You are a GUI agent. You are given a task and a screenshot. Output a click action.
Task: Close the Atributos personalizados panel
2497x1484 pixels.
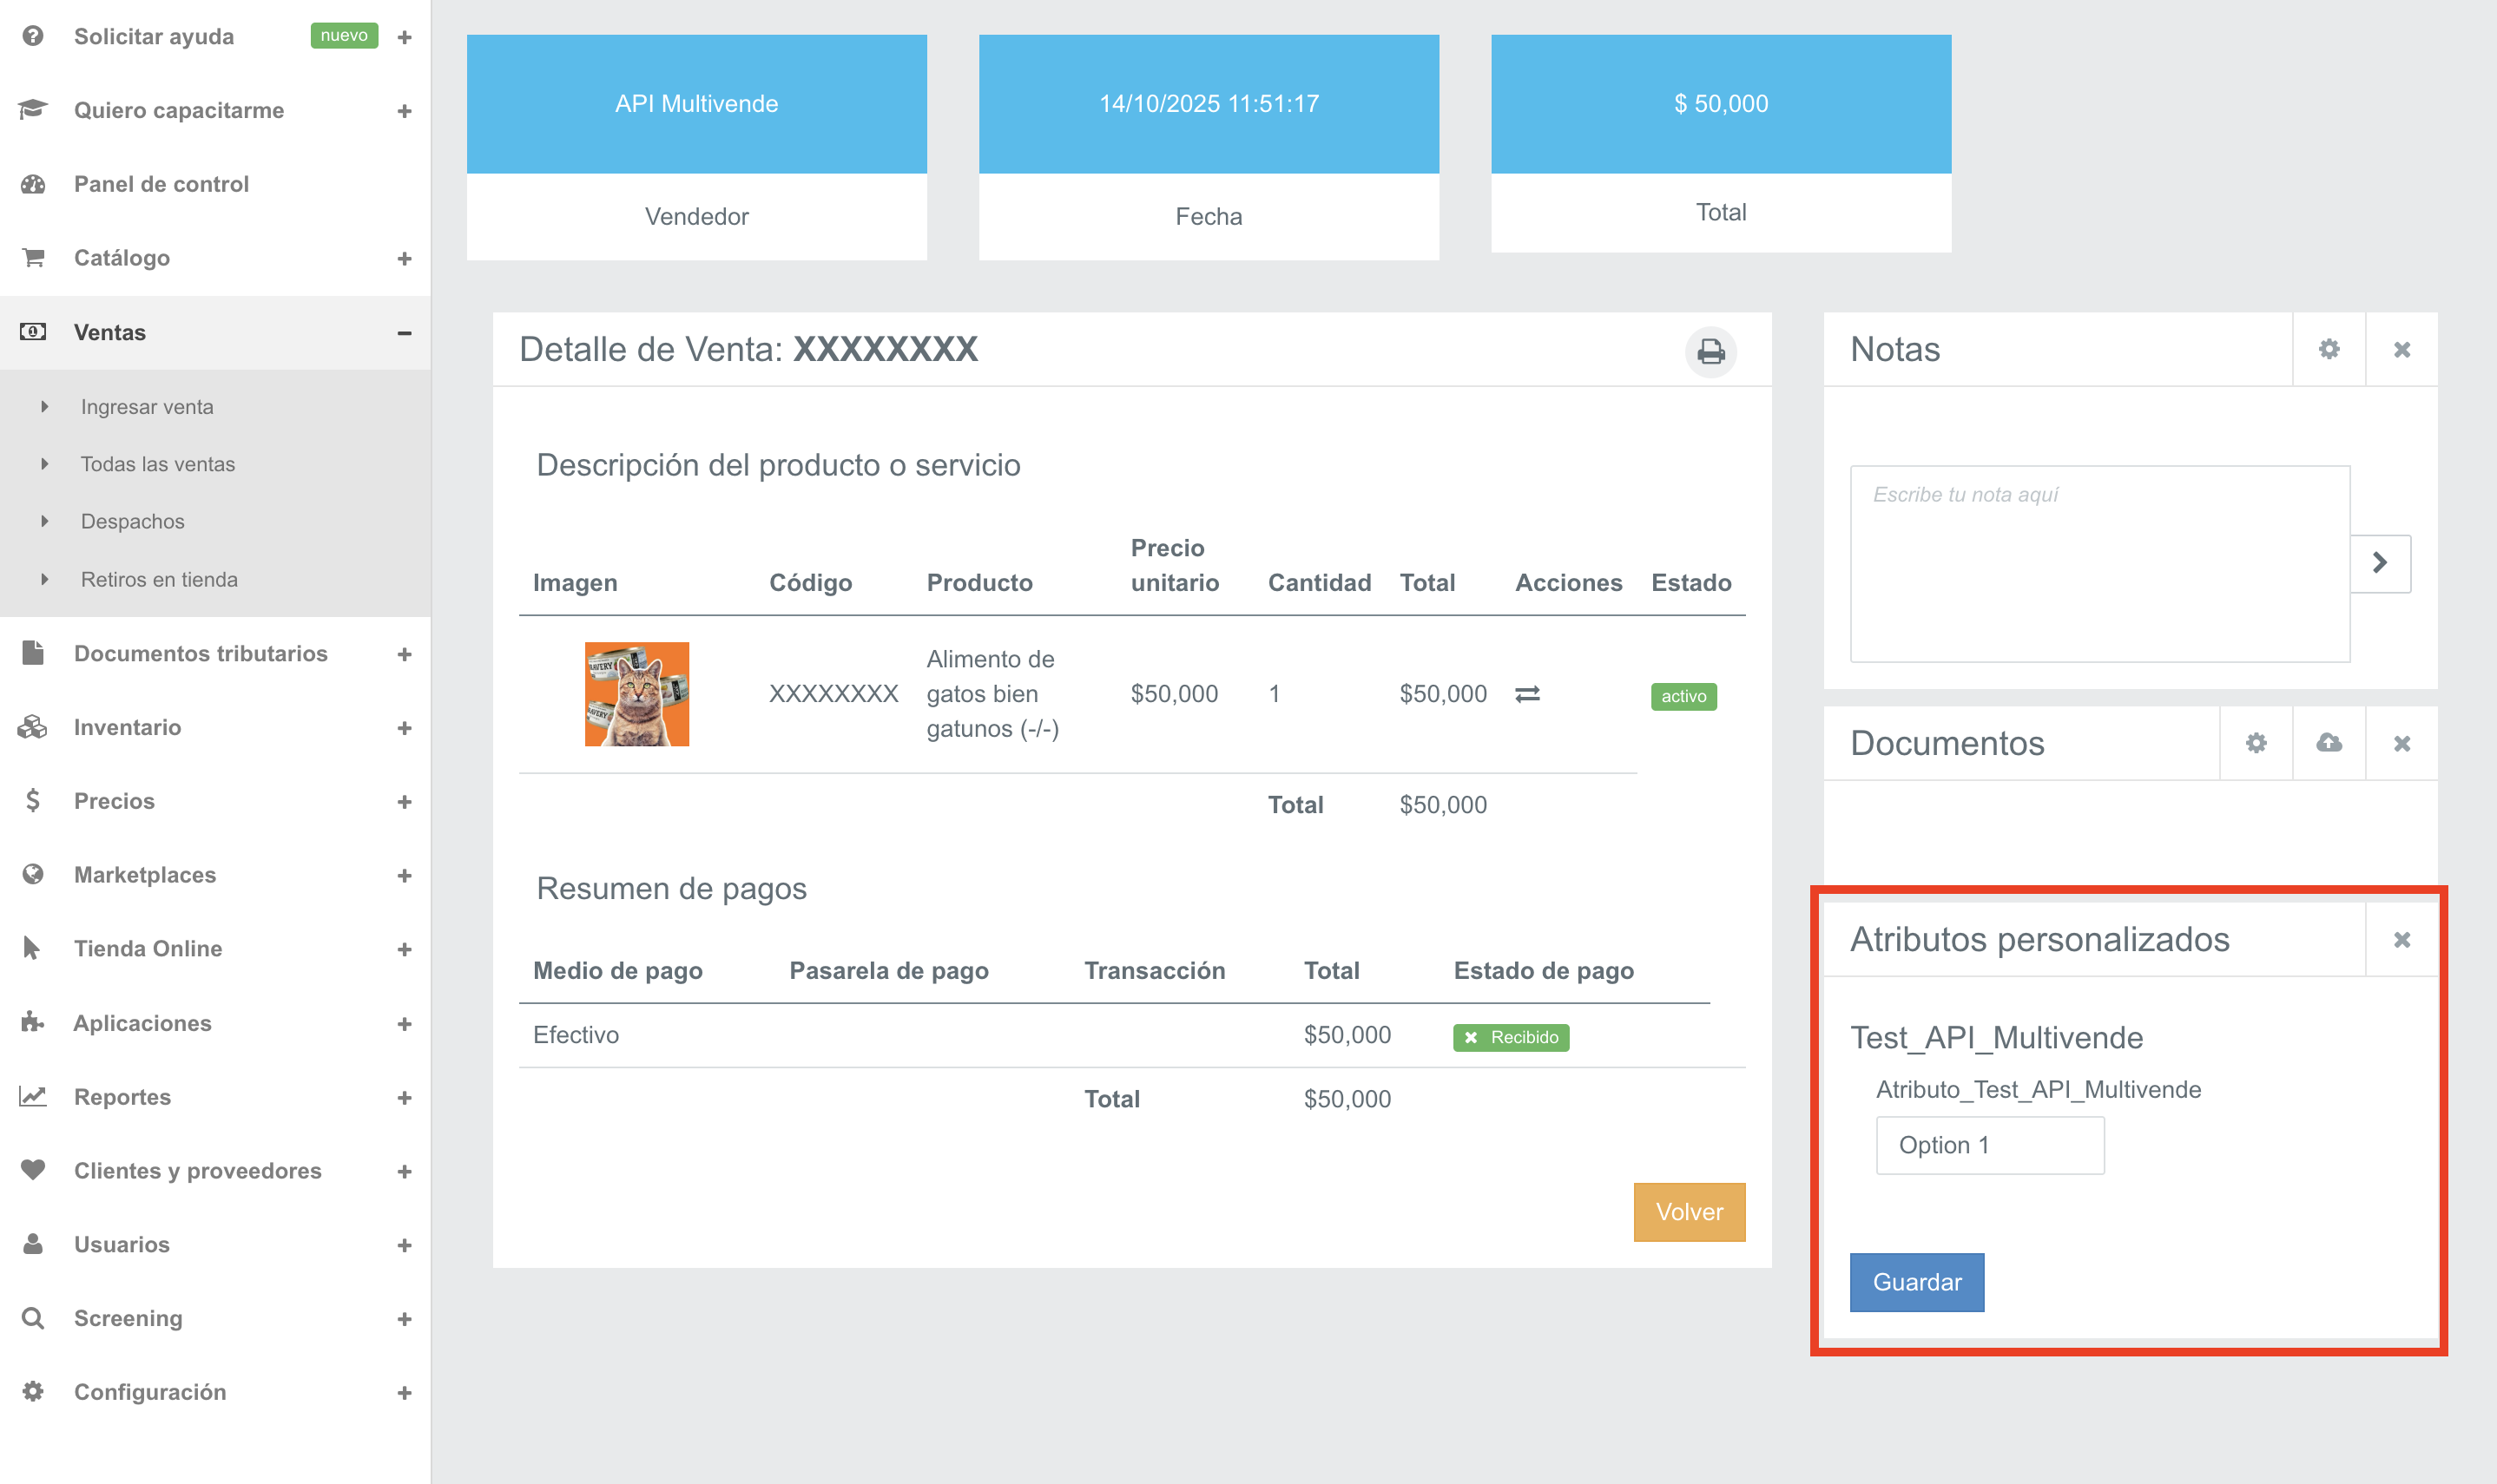(2401, 939)
